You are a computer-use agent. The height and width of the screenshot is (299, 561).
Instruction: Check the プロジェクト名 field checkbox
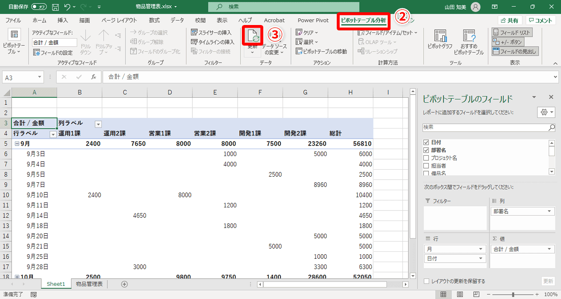[426, 158]
